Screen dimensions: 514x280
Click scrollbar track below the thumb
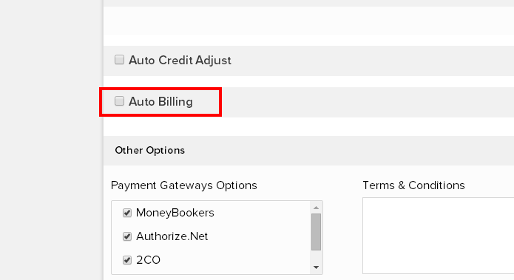pyautogui.click(x=316, y=257)
